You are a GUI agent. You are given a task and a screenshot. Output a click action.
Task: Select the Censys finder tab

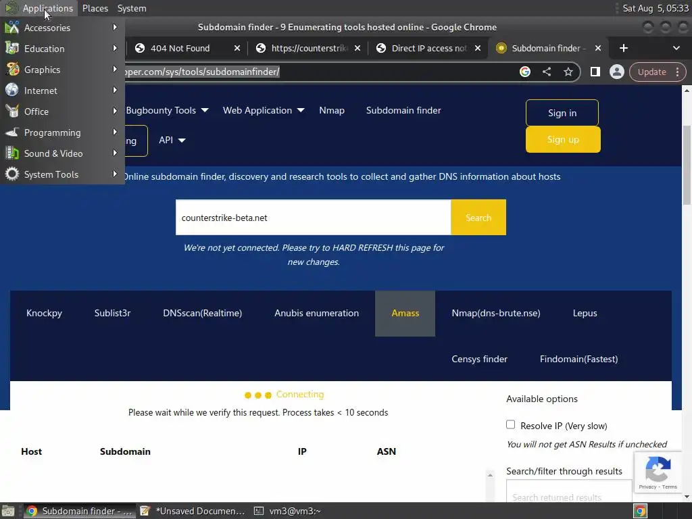coord(479,359)
